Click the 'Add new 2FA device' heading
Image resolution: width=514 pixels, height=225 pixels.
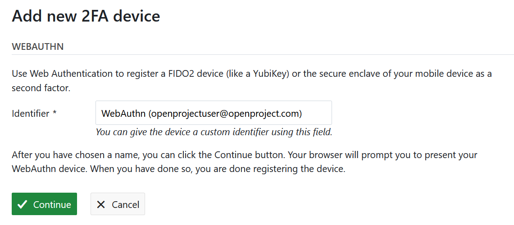coord(86,16)
